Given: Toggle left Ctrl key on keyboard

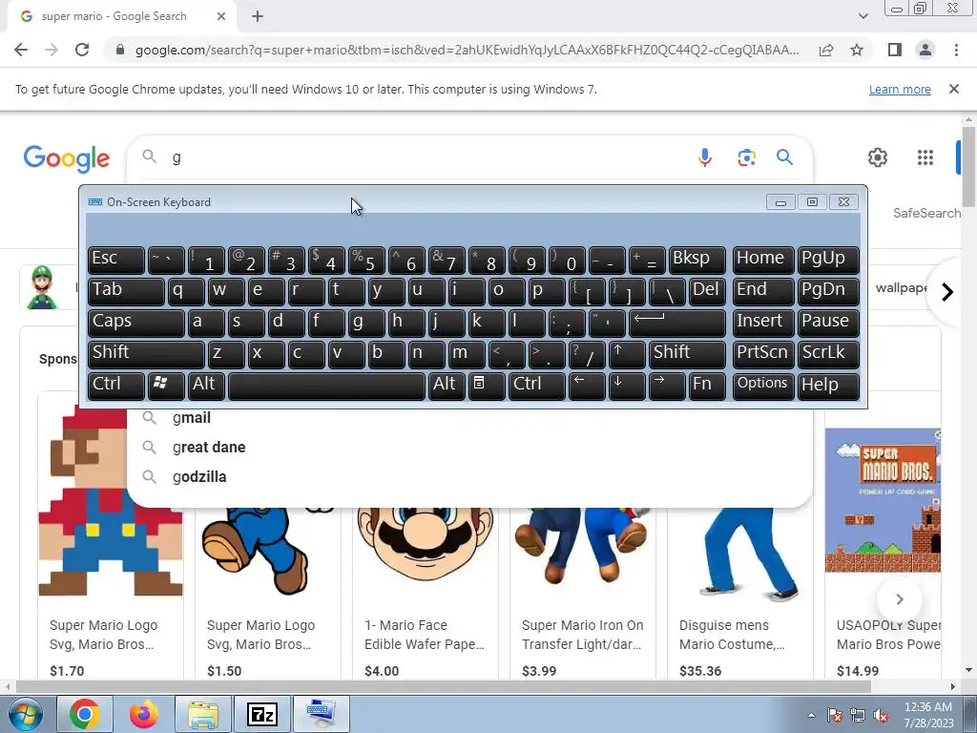Looking at the screenshot, I should point(115,386).
